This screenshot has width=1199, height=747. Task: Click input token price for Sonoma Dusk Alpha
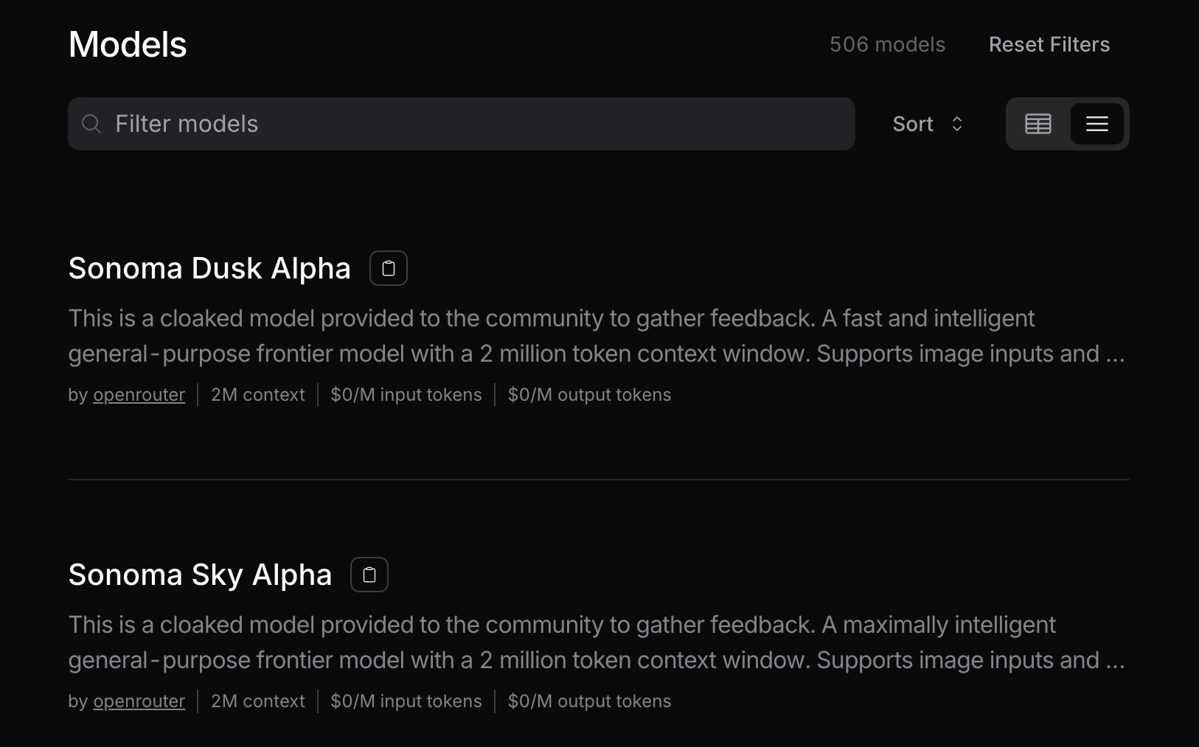406,395
